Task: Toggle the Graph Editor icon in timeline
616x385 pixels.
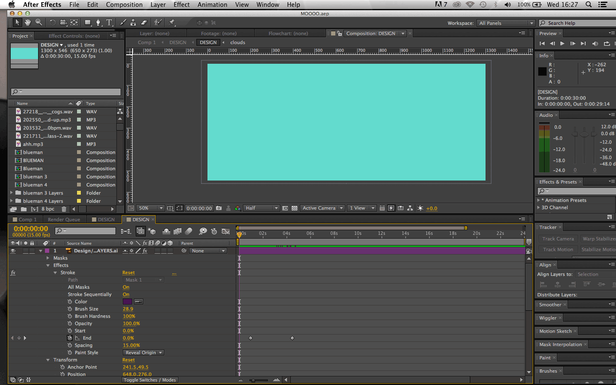Action: click(x=226, y=231)
